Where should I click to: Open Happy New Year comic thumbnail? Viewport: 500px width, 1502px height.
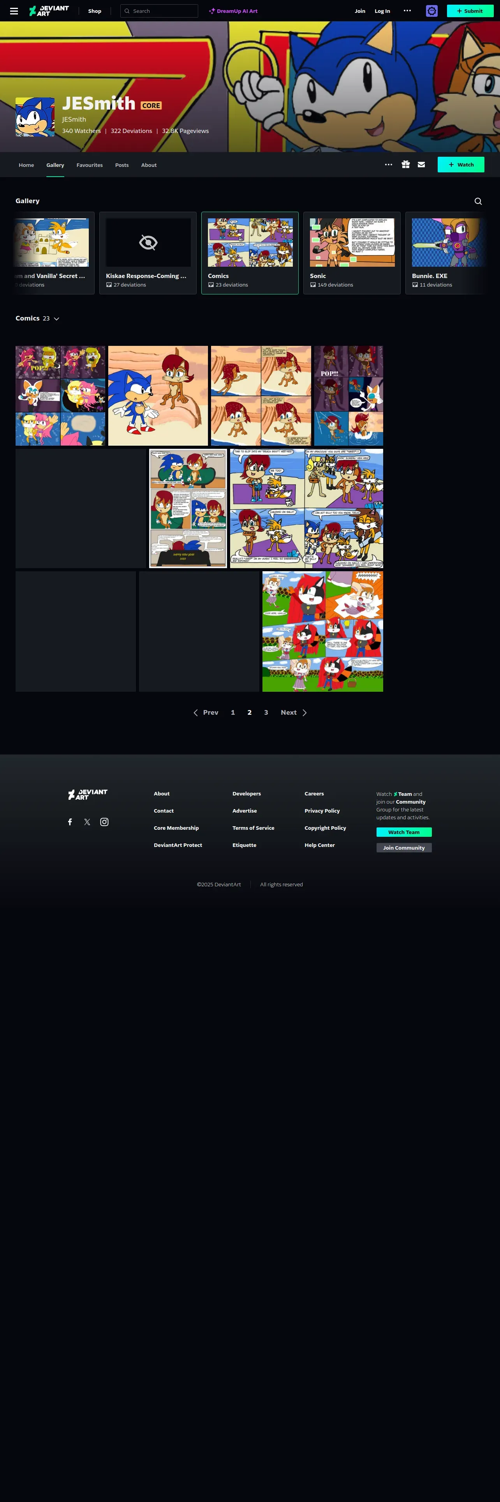point(188,508)
